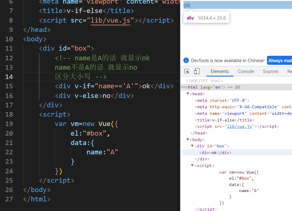Screen dimensions: 292x211
Task: Follow lib/vue.js link in code editor
Action: [110, 20]
